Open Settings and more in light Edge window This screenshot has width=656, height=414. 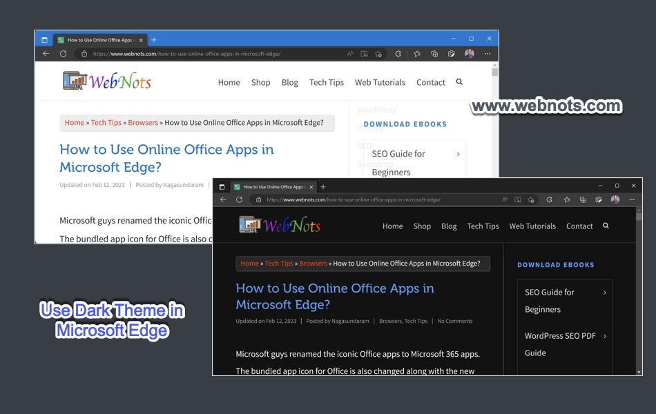(488, 54)
